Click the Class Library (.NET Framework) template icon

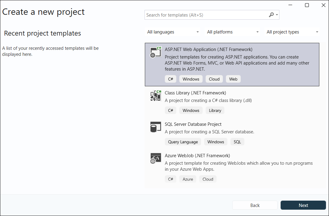(155, 96)
